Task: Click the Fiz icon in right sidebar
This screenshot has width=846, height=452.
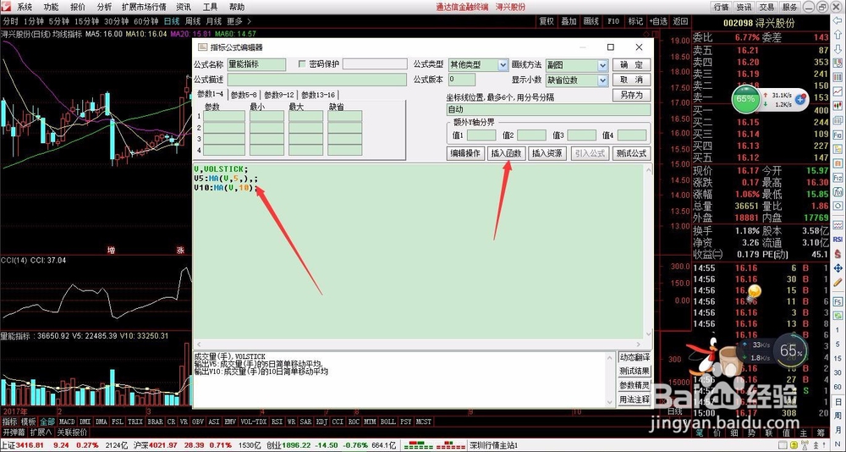Action: [x=838, y=179]
